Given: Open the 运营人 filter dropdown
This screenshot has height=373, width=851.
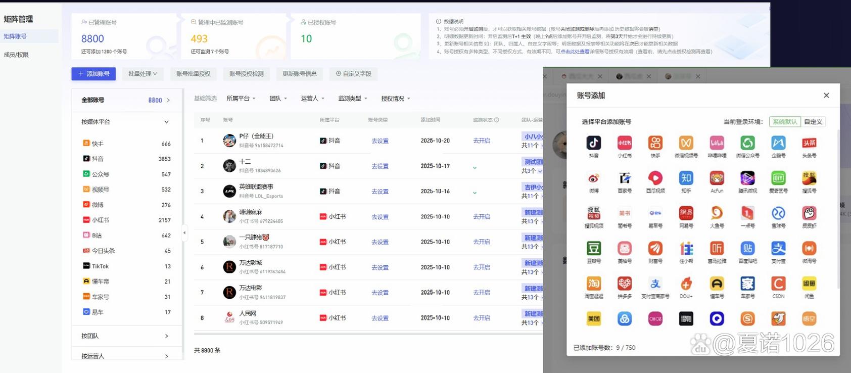Looking at the screenshot, I should point(313,99).
